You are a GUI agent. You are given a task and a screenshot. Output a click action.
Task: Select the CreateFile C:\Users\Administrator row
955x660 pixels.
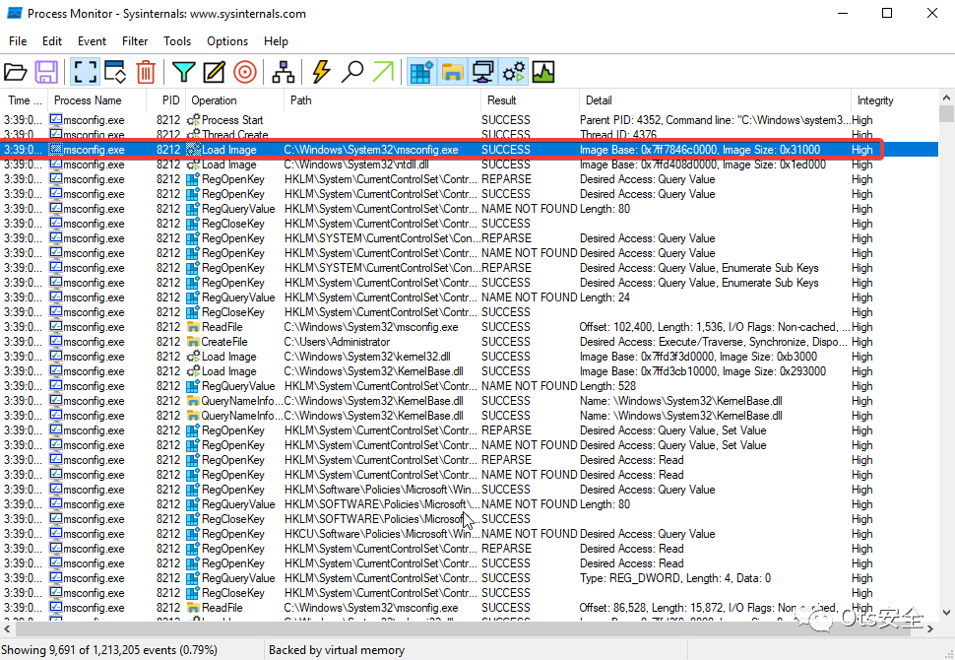coord(469,342)
